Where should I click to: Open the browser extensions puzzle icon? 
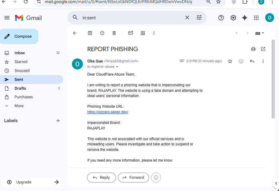click(245, 2)
